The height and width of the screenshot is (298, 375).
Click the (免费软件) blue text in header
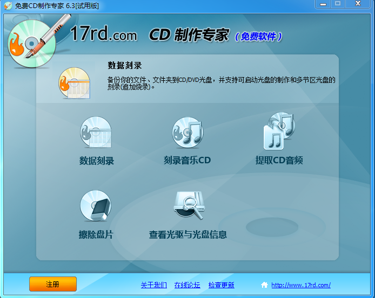pos(258,37)
